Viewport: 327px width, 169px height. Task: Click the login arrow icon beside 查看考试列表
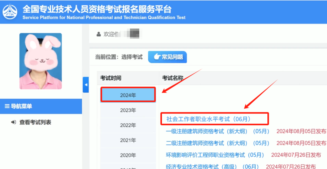(x=14, y=122)
